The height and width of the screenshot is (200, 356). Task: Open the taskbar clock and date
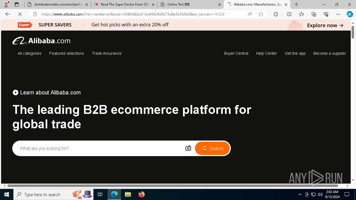pos(333,194)
